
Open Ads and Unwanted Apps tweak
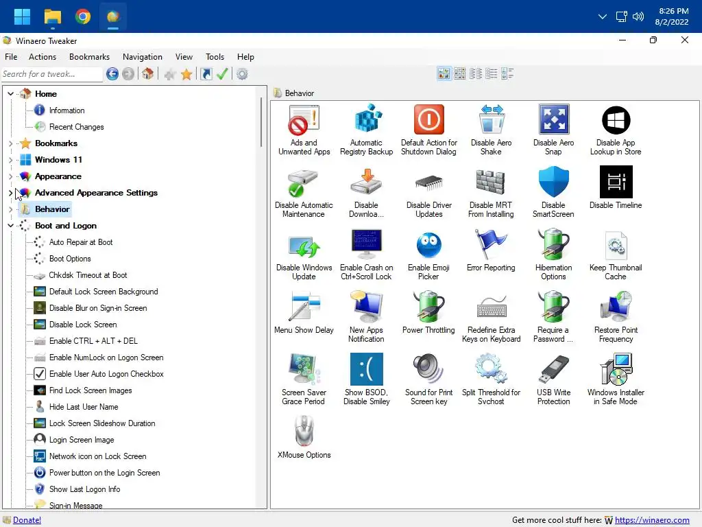click(x=304, y=130)
